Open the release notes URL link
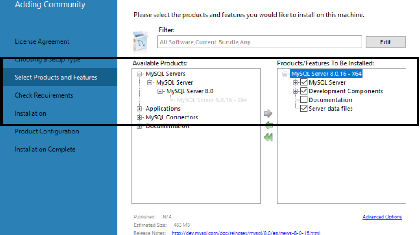420x235 pixels. tap(246, 233)
